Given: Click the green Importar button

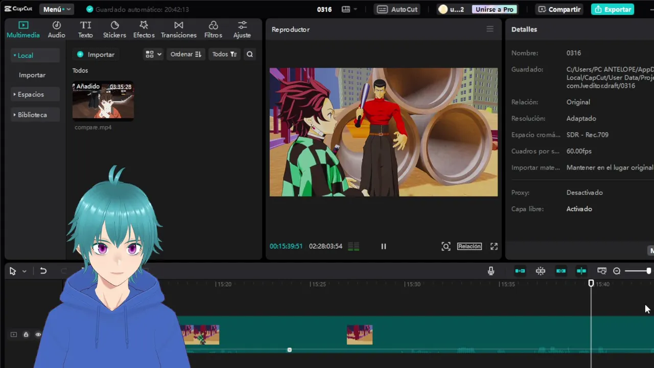Looking at the screenshot, I should click(96, 54).
